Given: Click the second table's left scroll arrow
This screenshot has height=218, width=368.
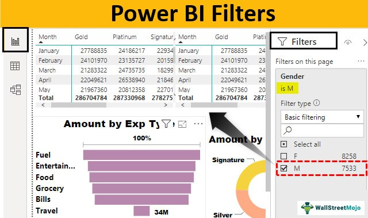Looking at the screenshot, I should tap(183, 105).
